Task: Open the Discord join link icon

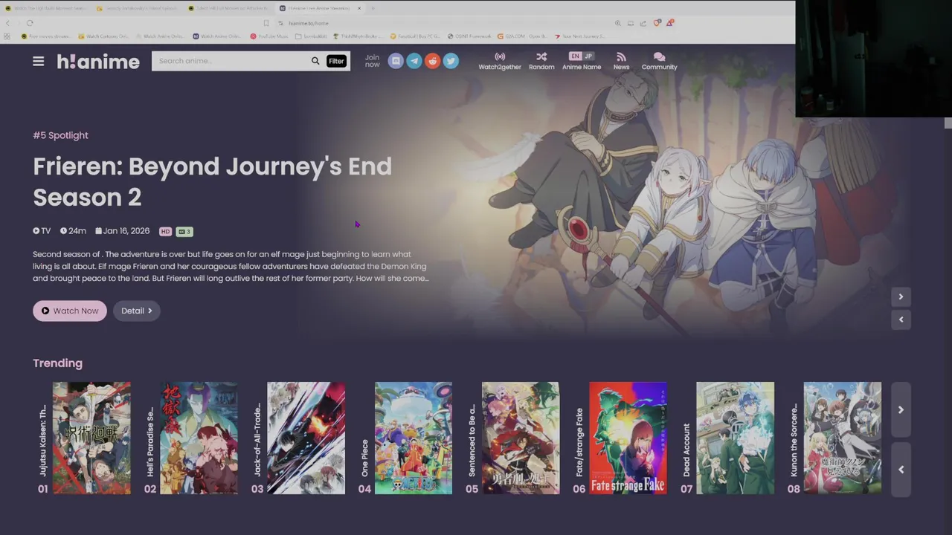Action: click(396, 61)
